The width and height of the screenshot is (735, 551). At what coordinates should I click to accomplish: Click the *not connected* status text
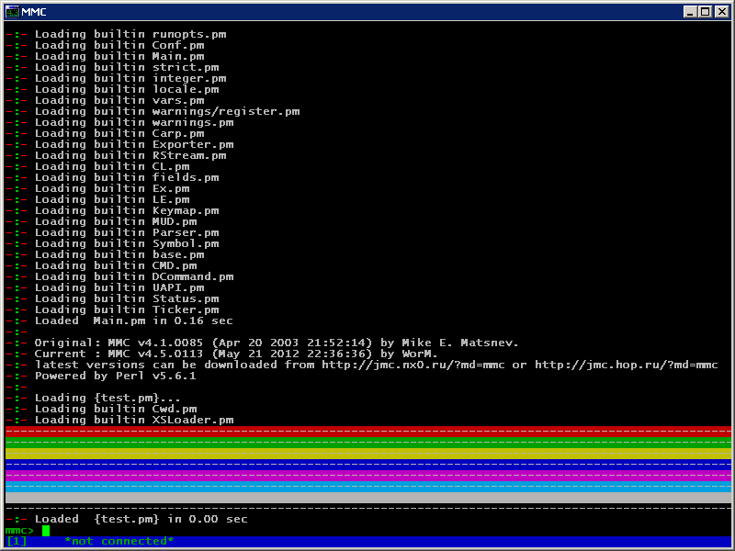tap(119, 541)
